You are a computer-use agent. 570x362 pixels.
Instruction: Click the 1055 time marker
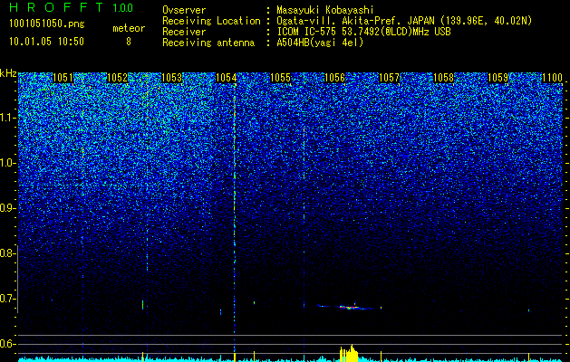[x=280, y=78]
